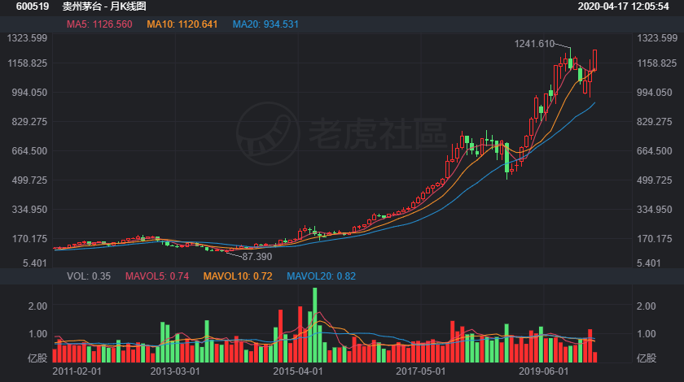Select the title 贵州茅台 - 月K线图
Viewport: 684px width, 382px height.
coord(104,7)
